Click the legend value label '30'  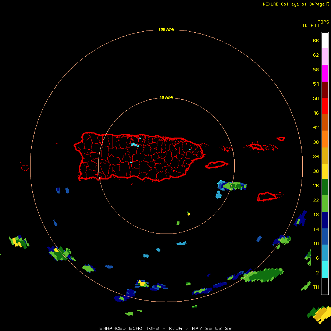point(316,171)
